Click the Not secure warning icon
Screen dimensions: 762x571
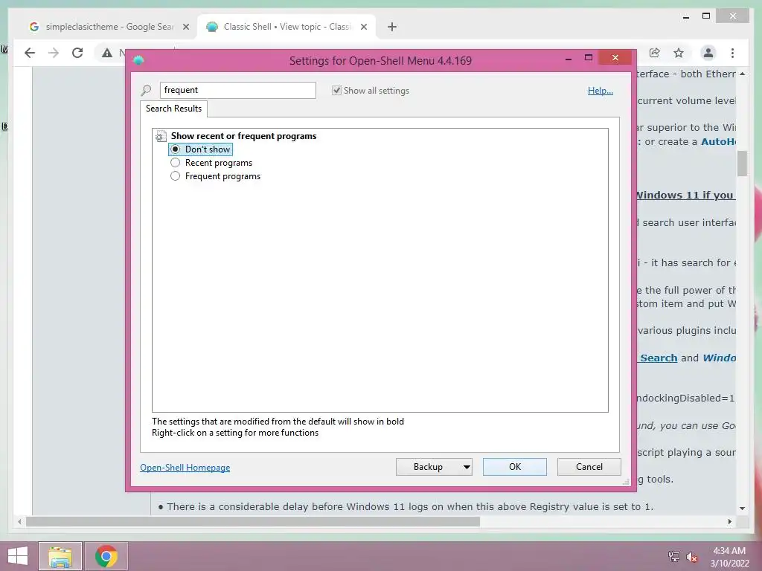coord(107,53)
